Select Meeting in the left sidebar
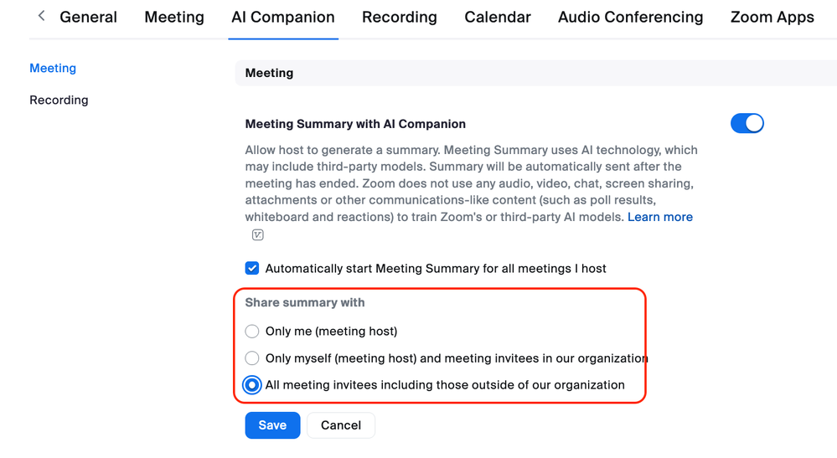837x458 pixels. point(53,69)
